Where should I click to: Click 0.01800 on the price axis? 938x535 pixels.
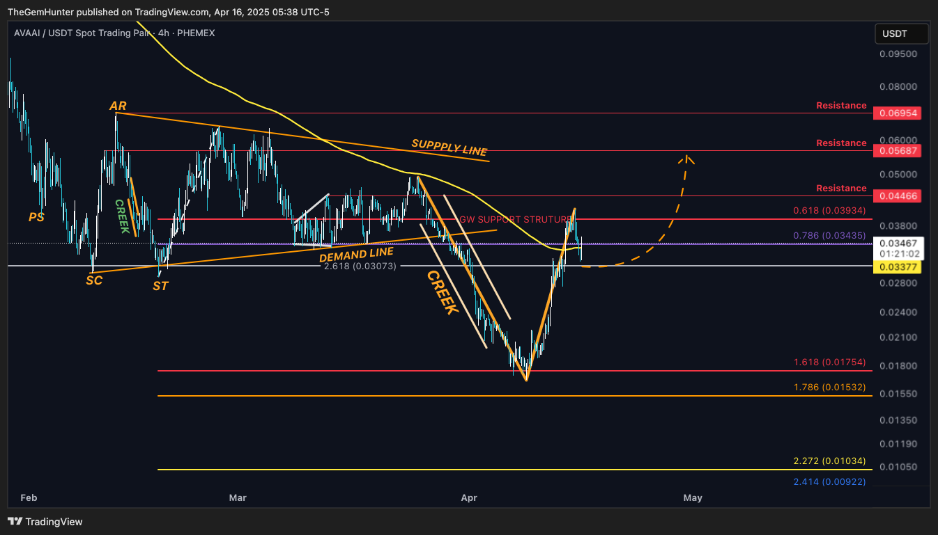(x=898, y=366)
